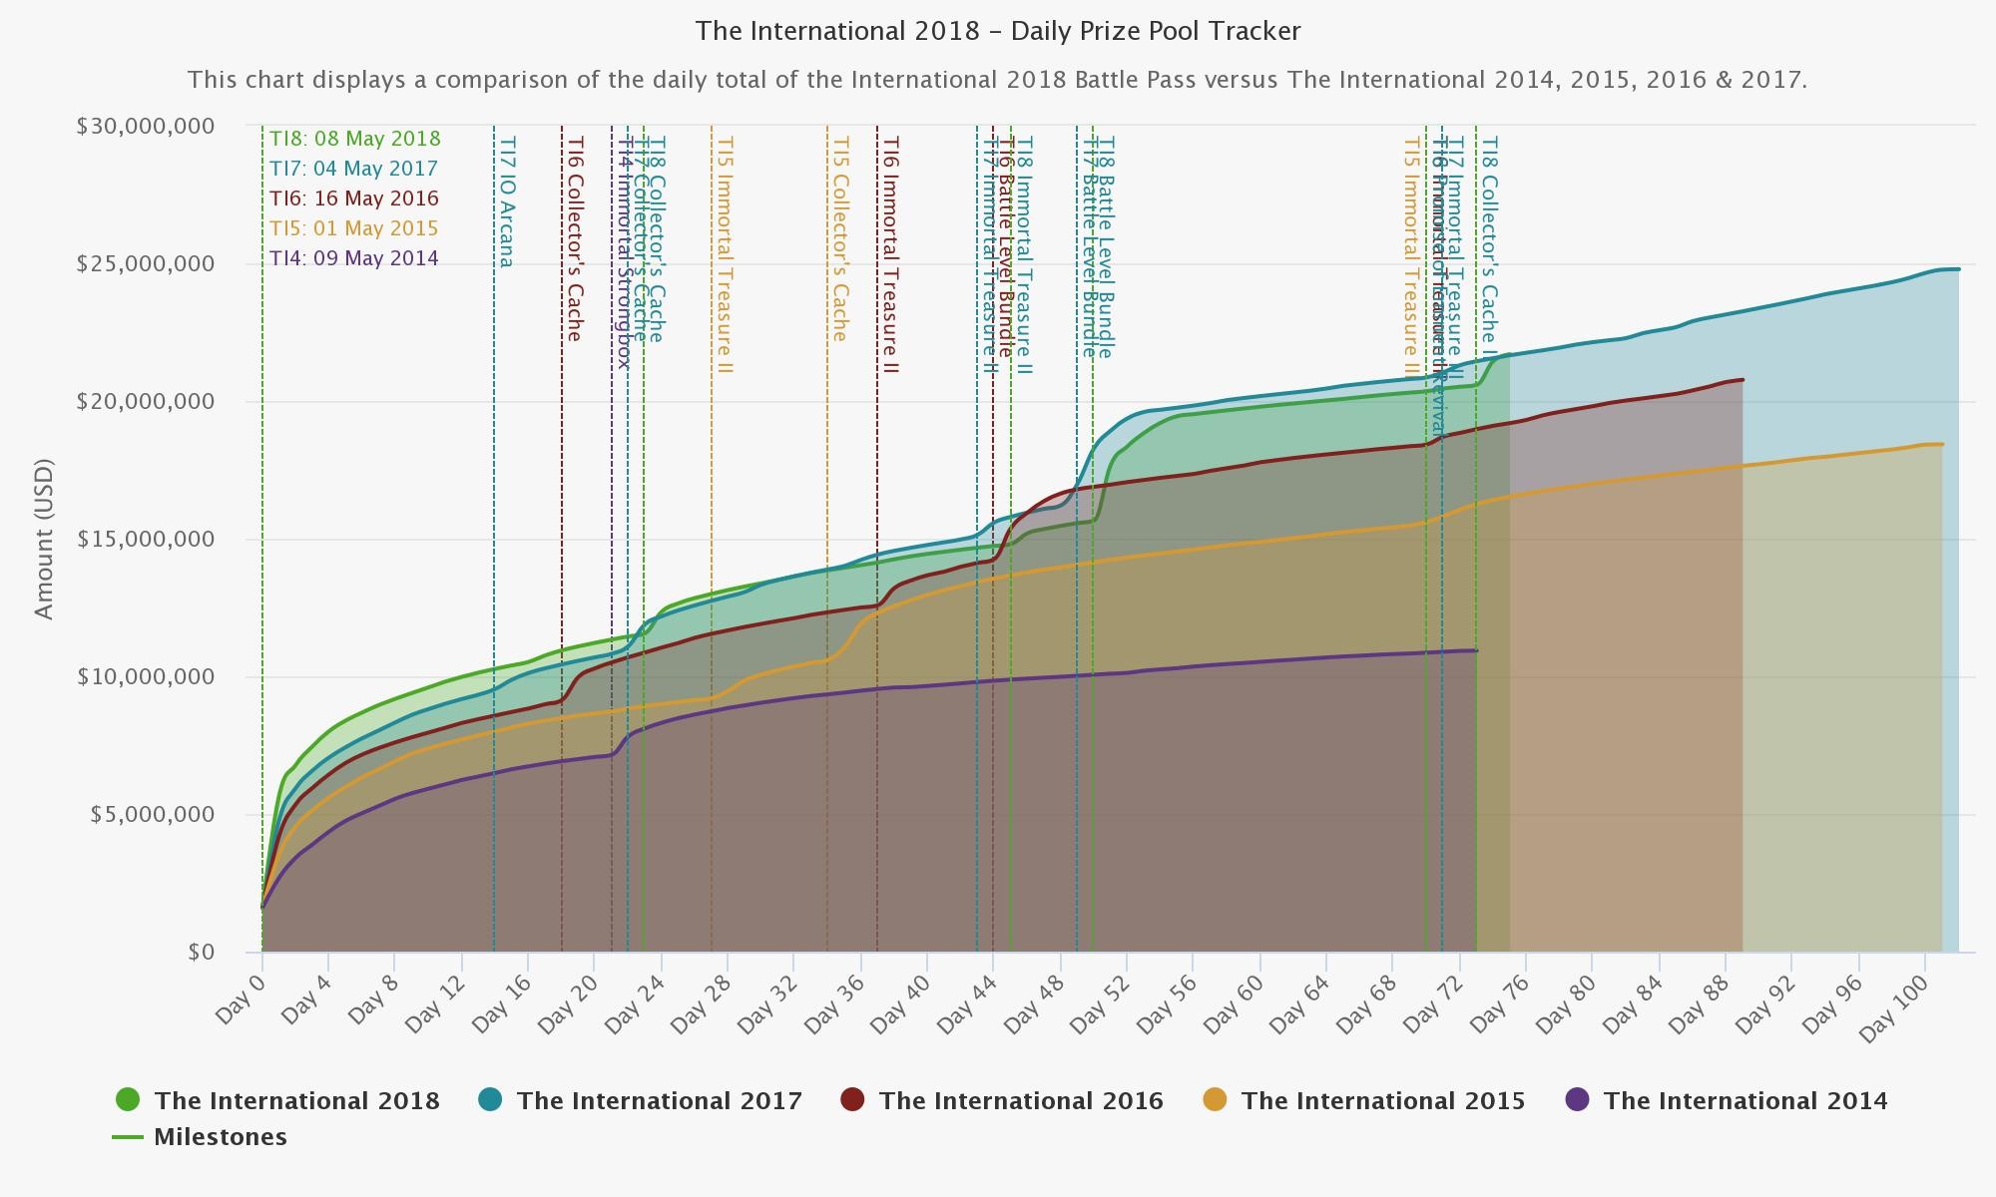Click the TI8 Immortal Treasure II label

click(1023, 255)
